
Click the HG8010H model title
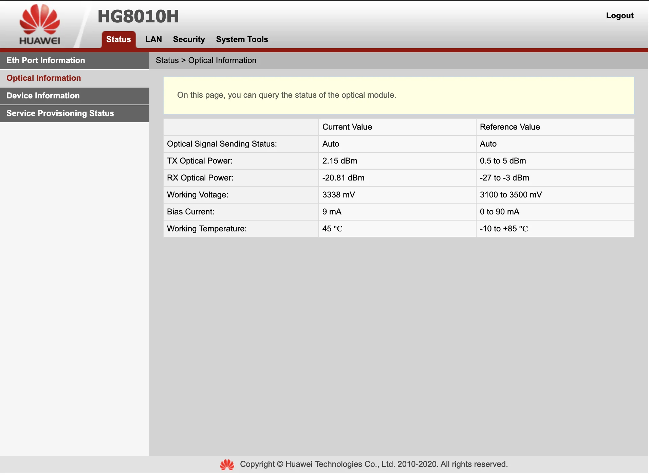(x=138, y=16)
